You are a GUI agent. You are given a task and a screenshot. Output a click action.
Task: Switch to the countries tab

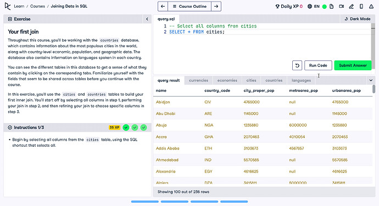pyautogui.click(x=274, y=80)
